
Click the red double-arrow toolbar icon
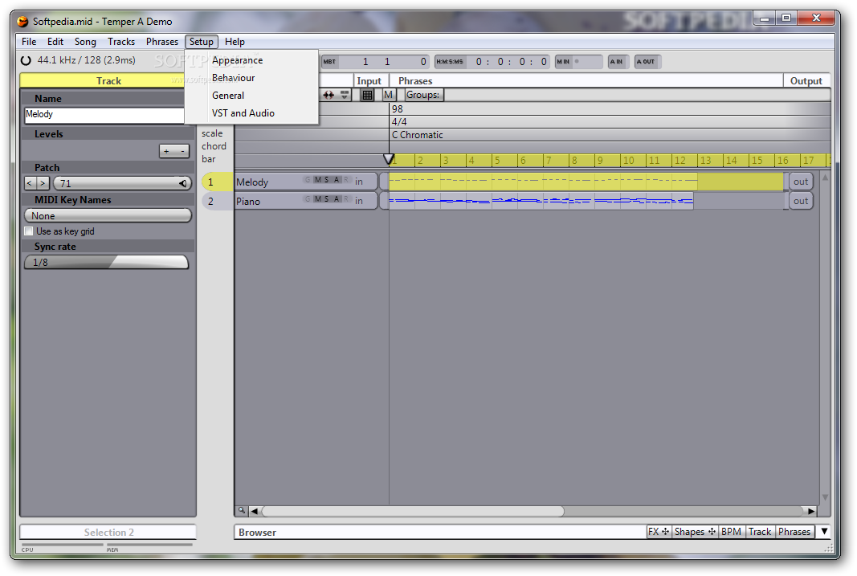coord(328,95)
